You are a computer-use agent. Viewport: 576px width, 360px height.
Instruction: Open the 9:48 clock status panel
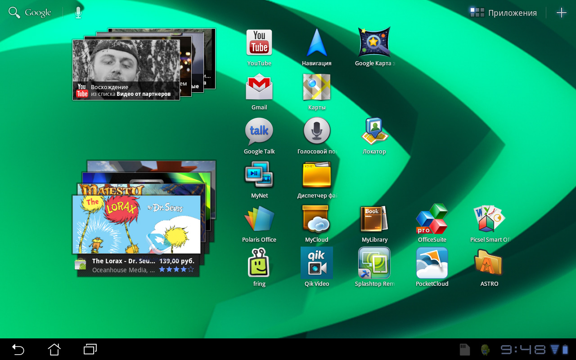click(523, 349)
